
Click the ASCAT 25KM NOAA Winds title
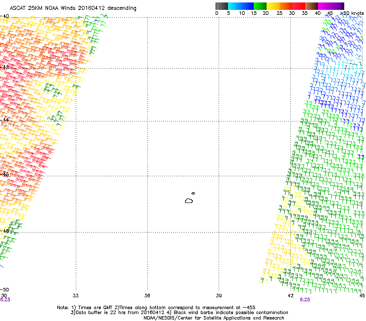click(x=73, y=8)
